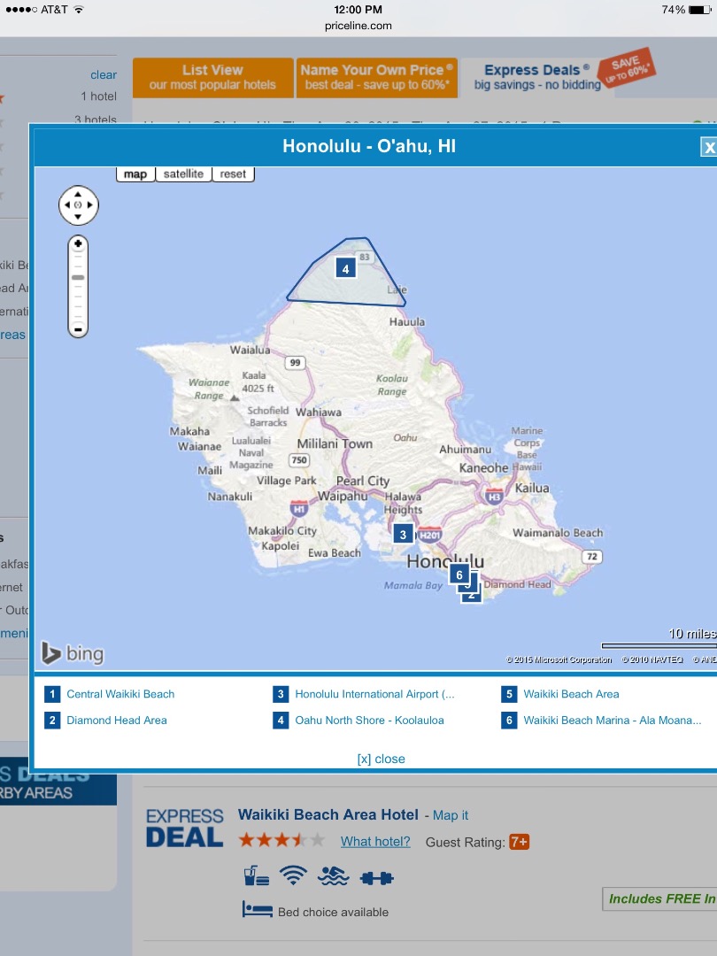The width and height of the screenshot is (717, 956).
Task: Click the hotel star rating
Action: pyautogui.click(x=281, y=841)
